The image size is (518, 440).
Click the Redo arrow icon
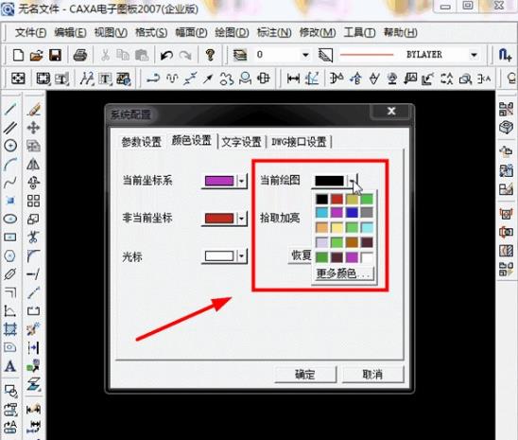coord(185,55)
